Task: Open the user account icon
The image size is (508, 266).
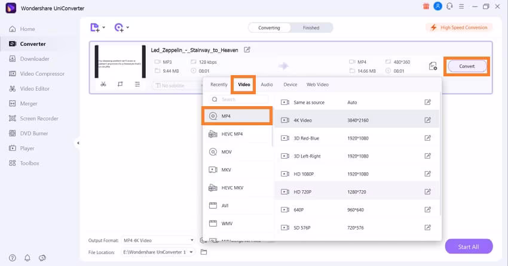Action: click(437, 6)
